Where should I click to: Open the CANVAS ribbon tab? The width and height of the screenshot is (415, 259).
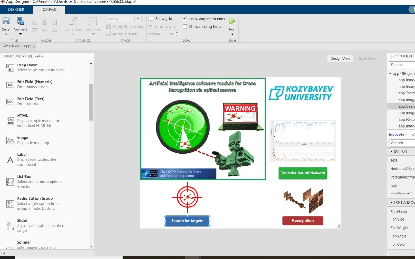(49, 10)
